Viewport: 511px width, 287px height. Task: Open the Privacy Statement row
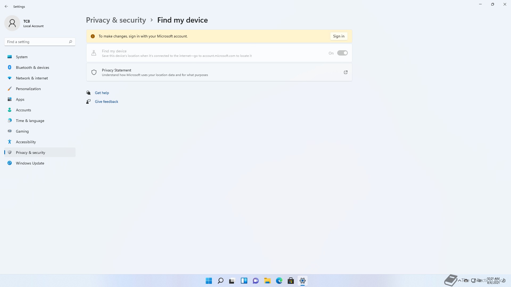click(x=219, y=72)
